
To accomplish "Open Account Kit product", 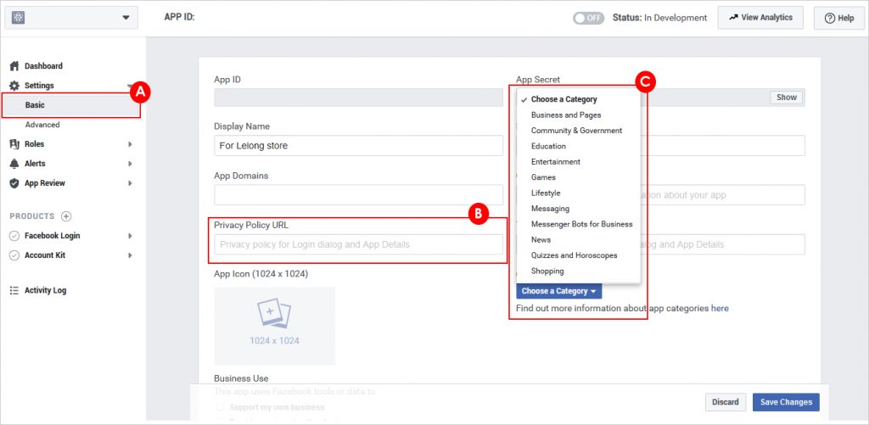I will coord(45,254).
